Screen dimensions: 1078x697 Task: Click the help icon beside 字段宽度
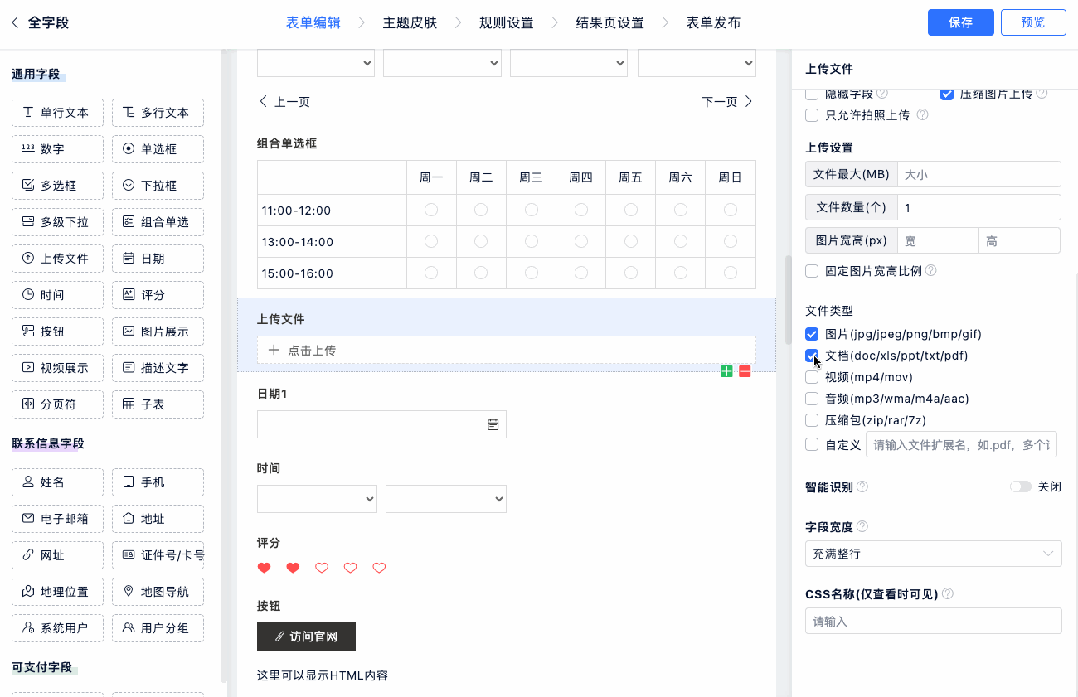point(862,527)
